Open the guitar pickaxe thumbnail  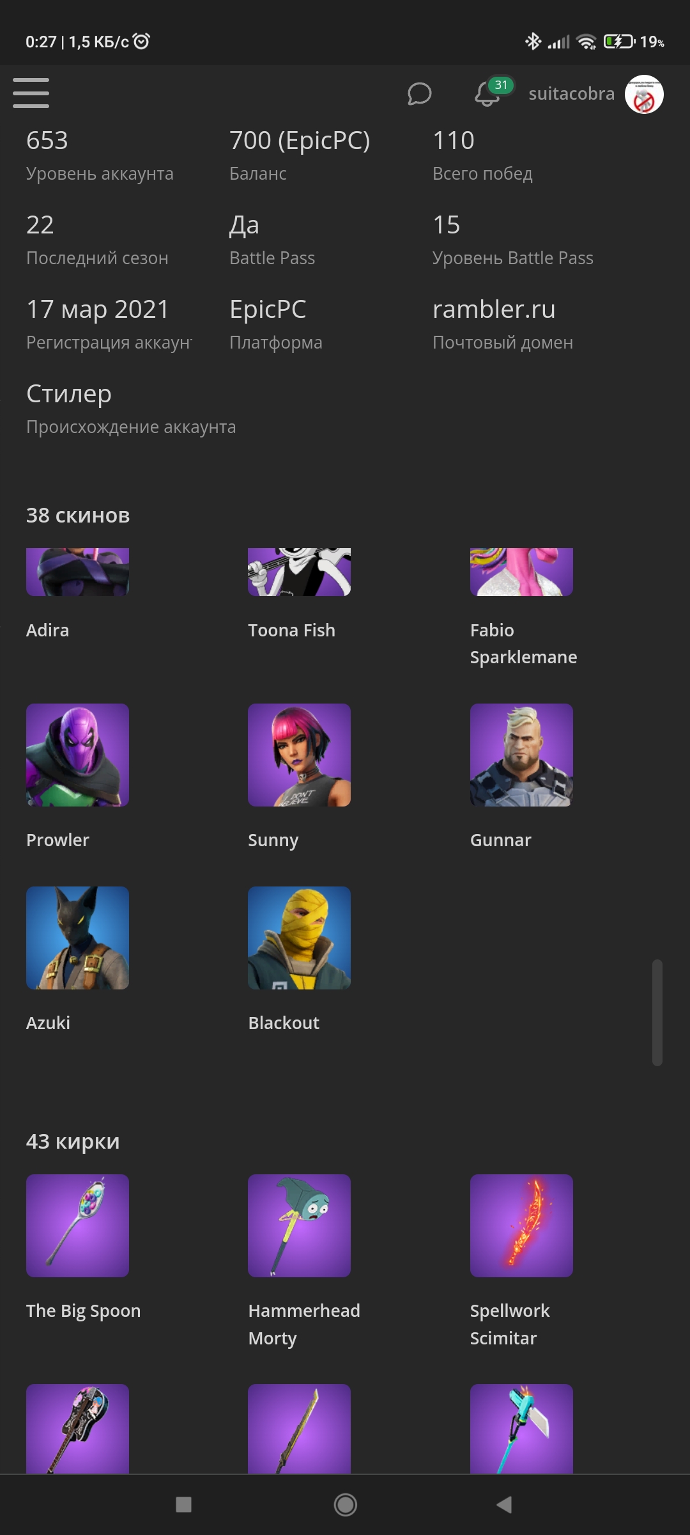(x=77, y=1429)
